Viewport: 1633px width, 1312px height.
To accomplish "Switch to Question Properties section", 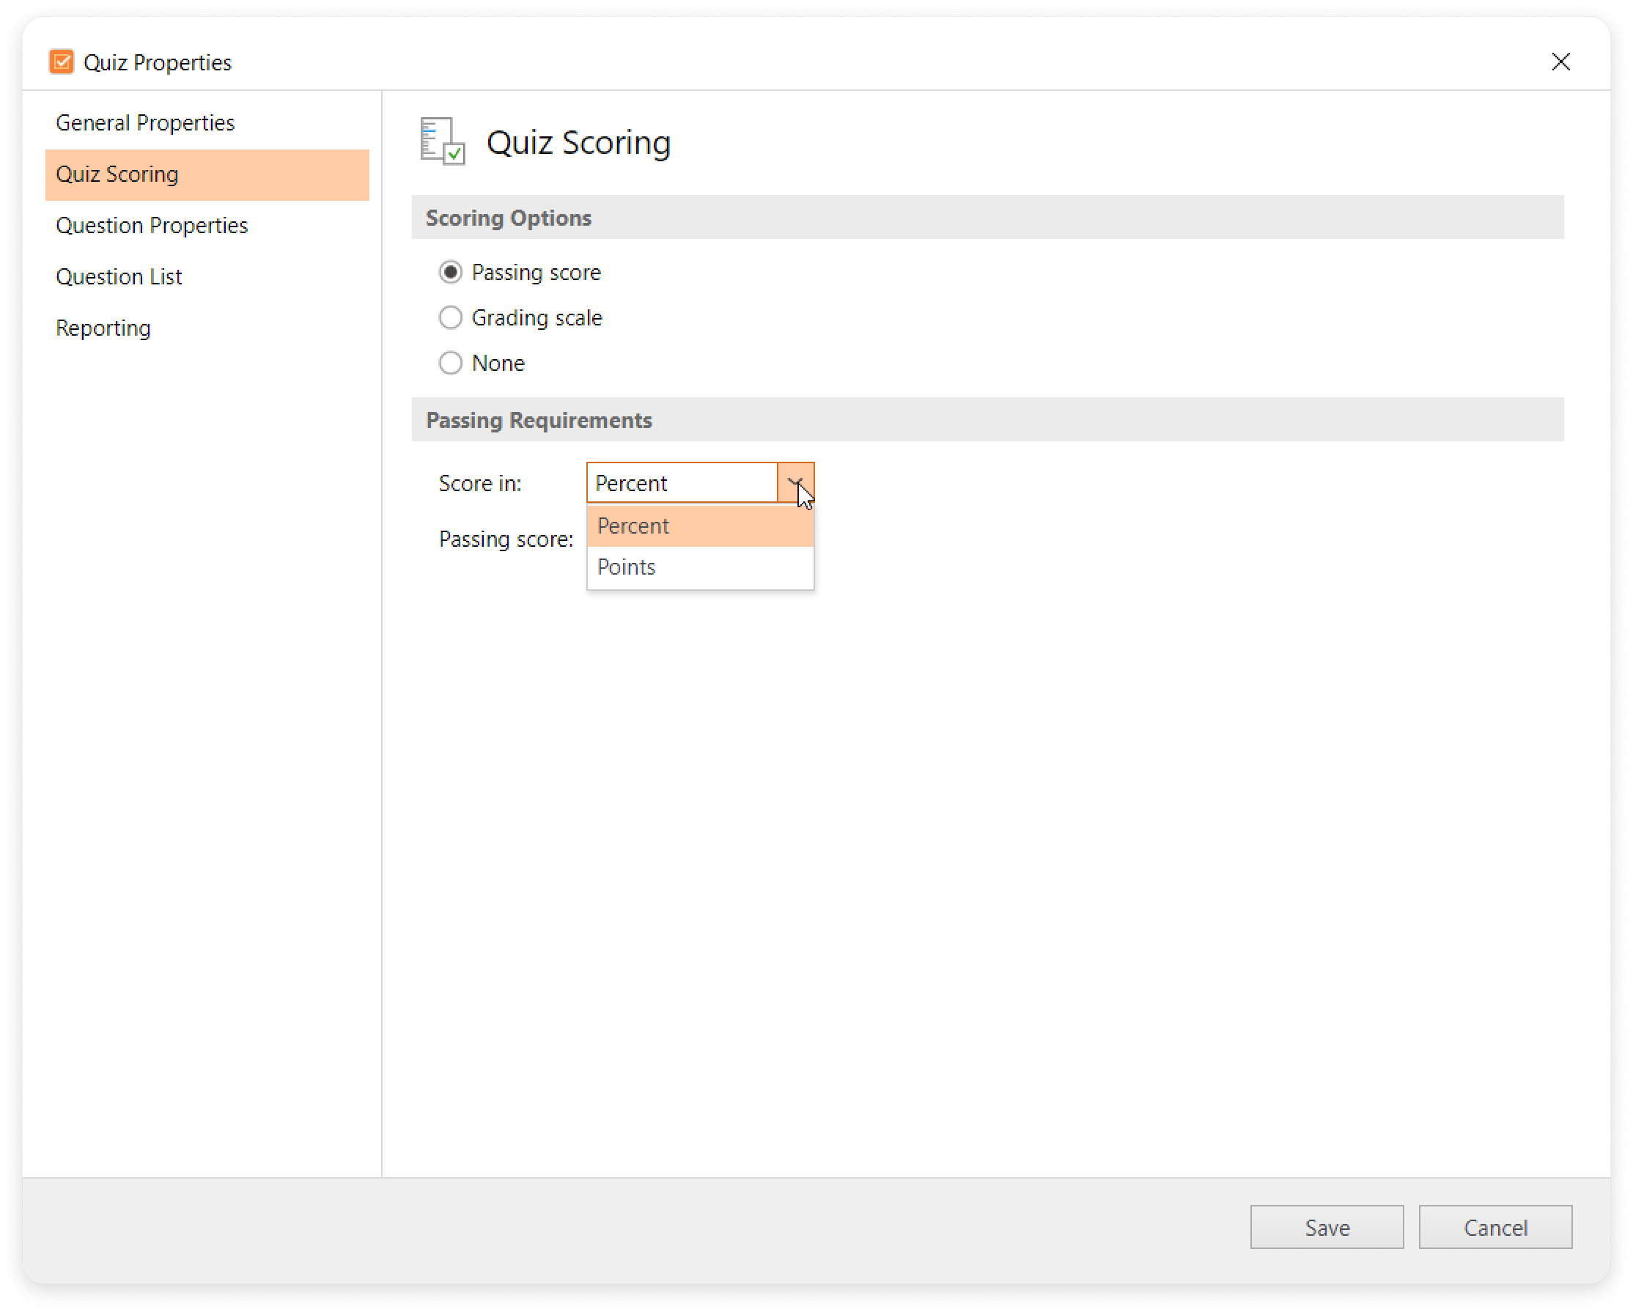I will (x=152, y=226).
